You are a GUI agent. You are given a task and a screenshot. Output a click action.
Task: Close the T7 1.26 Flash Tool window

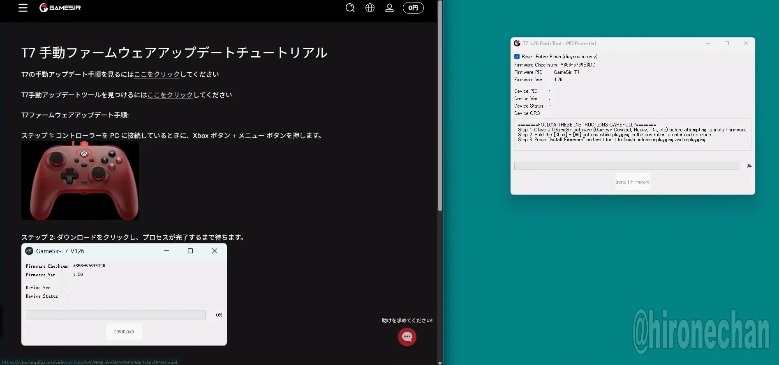745,44
